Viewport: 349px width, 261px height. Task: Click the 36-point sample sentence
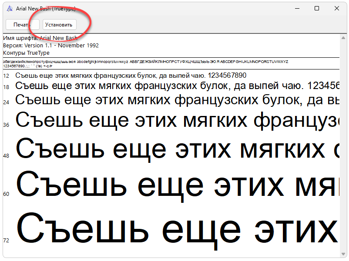[x=178, y=120]
